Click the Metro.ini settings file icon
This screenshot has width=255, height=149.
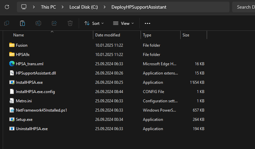click(12, 101)
